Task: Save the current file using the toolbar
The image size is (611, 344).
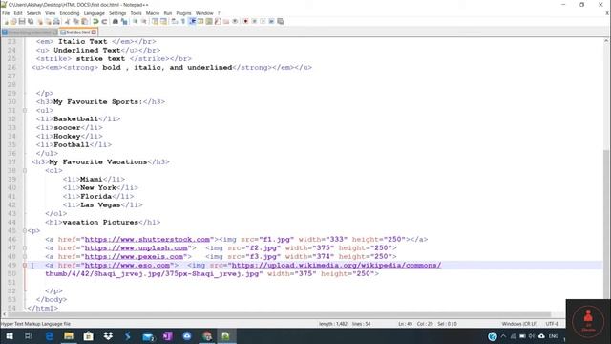Action: [22, 21]
